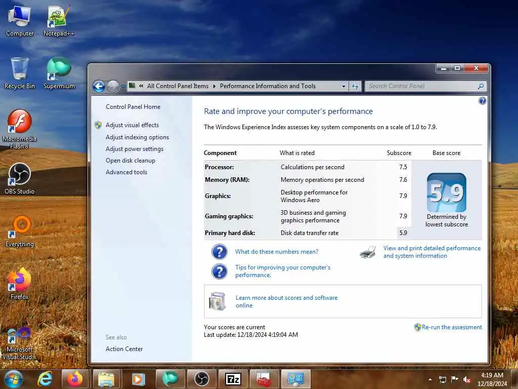This screenshot has height=389, width=518.
Task: Click Performance Information and Tools breadcrumb
Action: (x=268, y=86)
